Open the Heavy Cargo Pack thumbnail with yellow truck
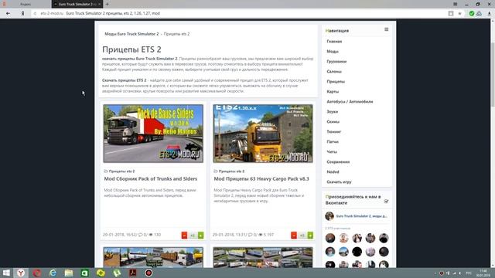 pyautogui.click(x=263, y=134)
